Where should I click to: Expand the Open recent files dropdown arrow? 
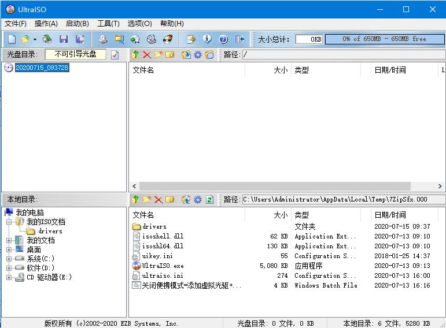(35, 39)
